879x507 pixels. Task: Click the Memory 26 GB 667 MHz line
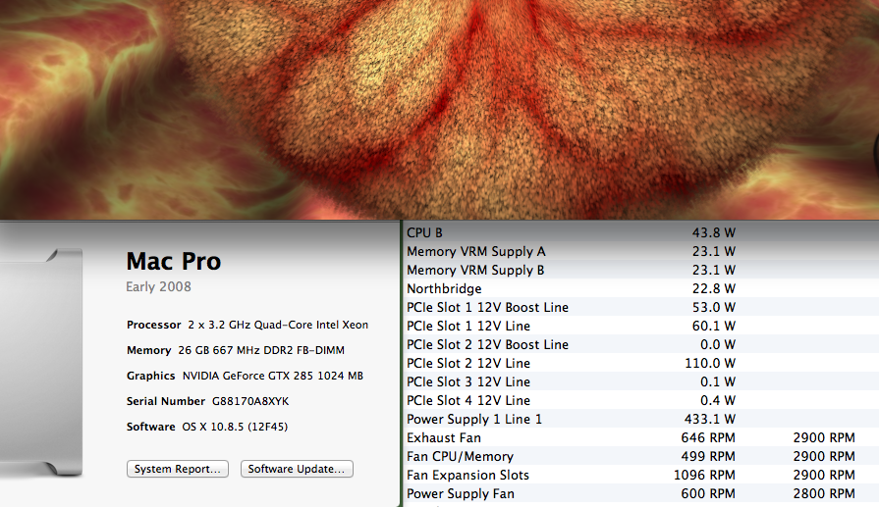pos(236,350)
